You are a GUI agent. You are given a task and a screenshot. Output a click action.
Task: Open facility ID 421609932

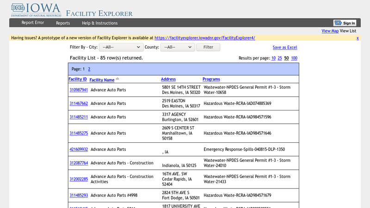point(79,150)
